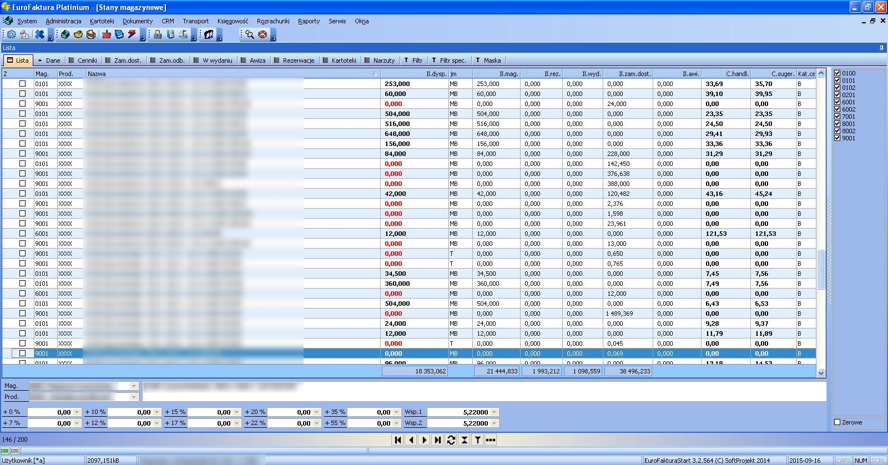Uncheck warehouse 0100 checkbox
888x465 pixels.
(x=837, y=73)
